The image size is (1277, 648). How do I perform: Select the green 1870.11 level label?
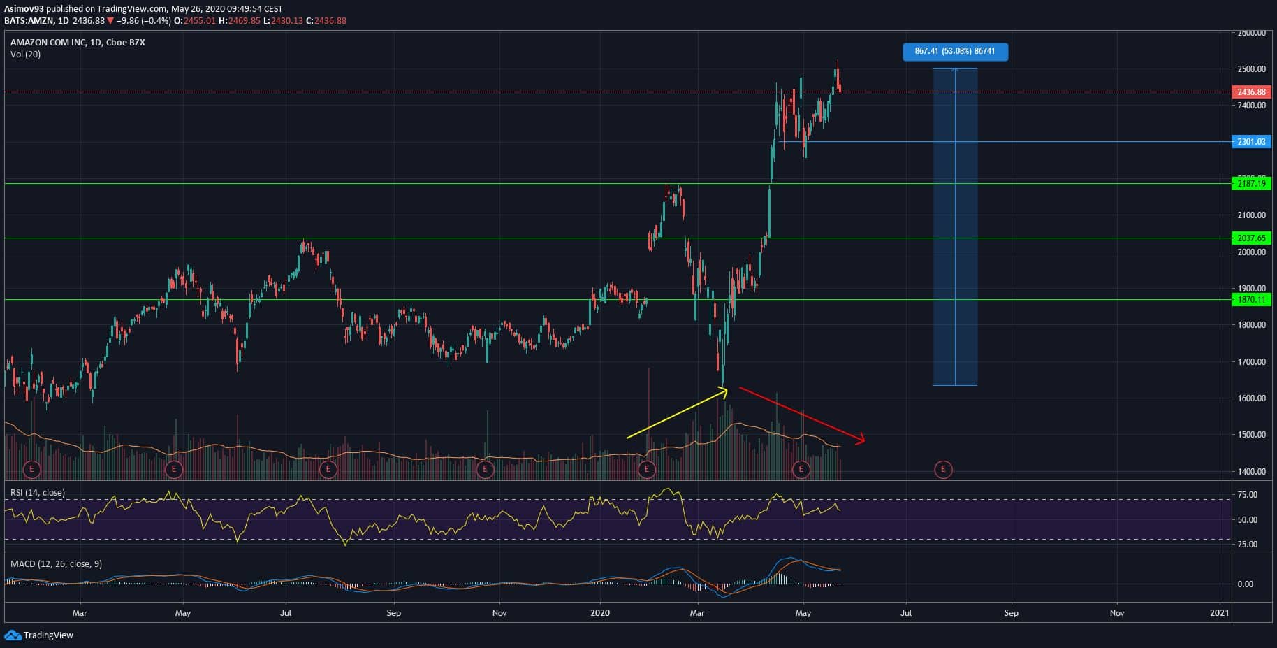[1251, 300]
